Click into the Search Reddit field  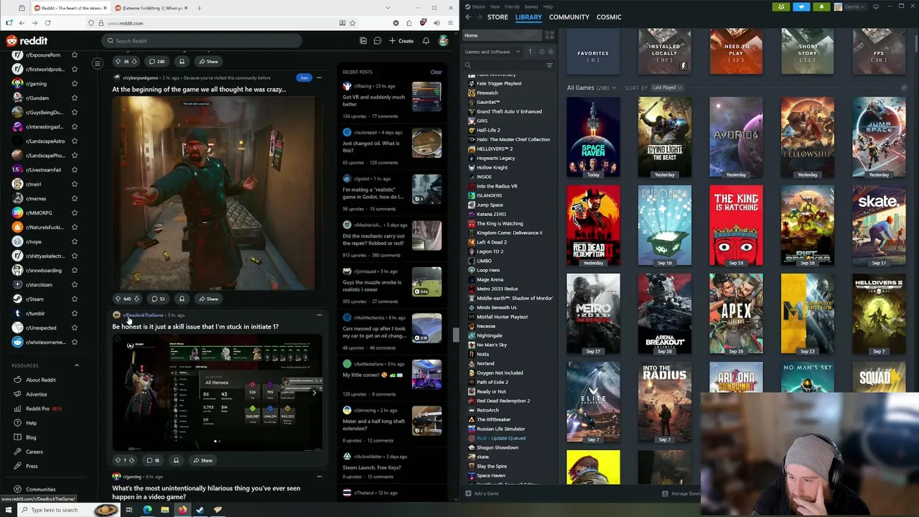(x=201, y=41)
